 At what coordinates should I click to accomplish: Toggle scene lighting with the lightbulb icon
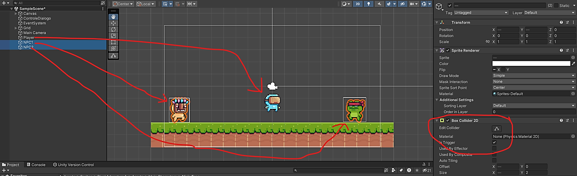pos(368,4)
